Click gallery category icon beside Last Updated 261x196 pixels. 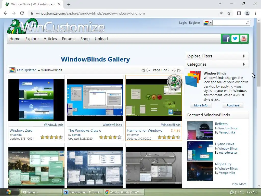[12, 70]
